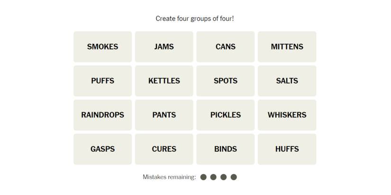Click the first mistakes remaining dot
Viewport: 391px width, 195px height.
(x=203, y=177)
